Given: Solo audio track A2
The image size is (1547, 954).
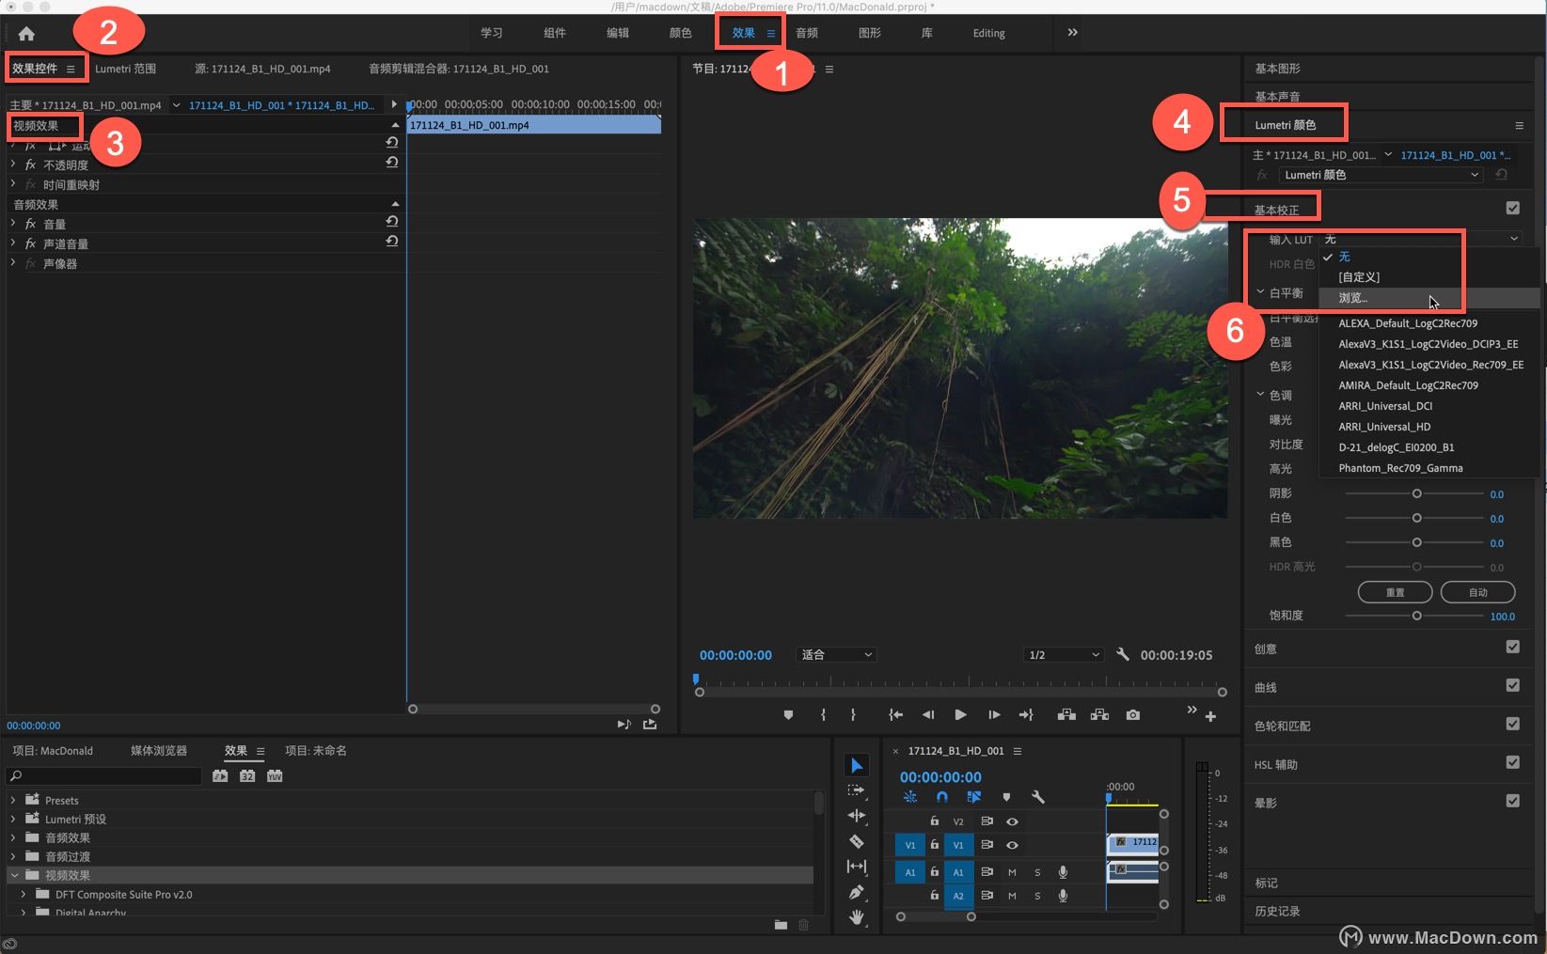Looking at the screenshot, I should point(1037,896).
